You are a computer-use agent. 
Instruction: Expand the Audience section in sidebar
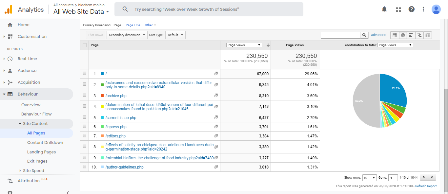(27, 71)
